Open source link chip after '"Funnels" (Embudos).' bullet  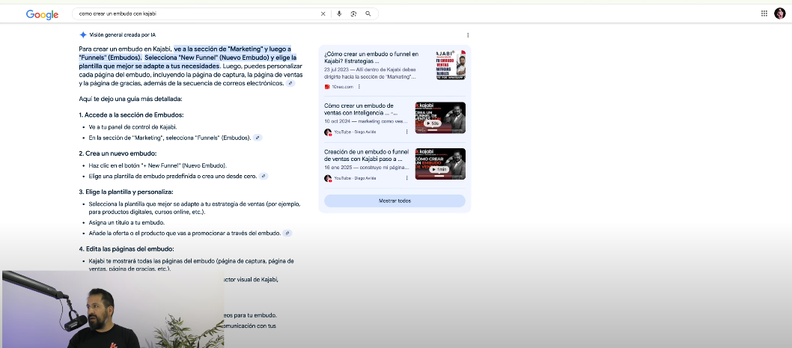(x=258, y=138)
